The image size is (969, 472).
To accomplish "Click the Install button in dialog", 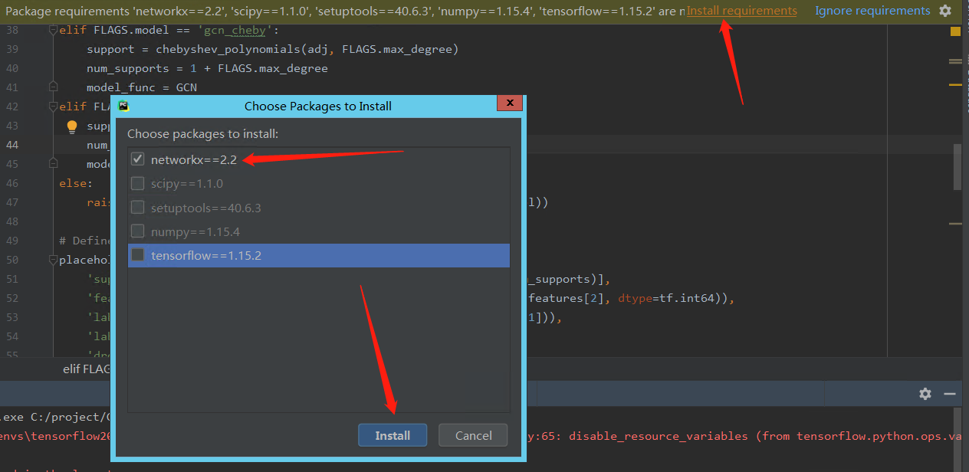I will tap(393, 435).
